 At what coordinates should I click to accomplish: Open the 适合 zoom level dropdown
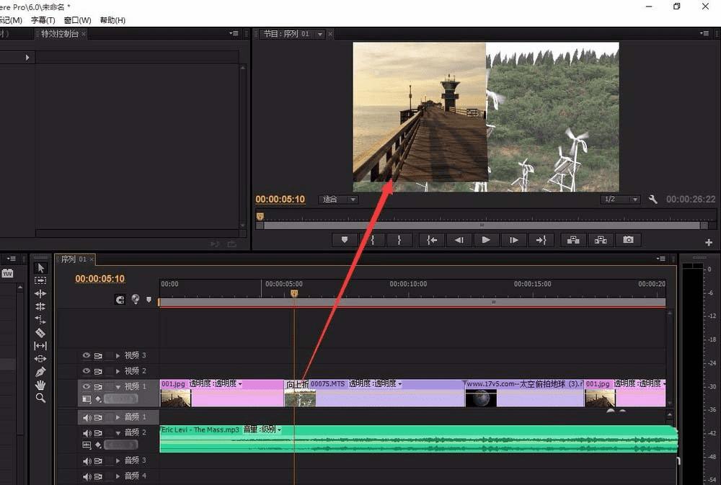339,200
